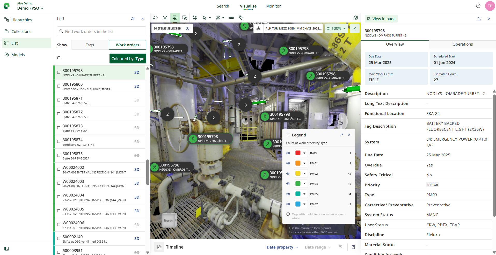Open the 100% opacity dropdown
The width and height of the screenshot is (496, 255).
coord(336,28)
